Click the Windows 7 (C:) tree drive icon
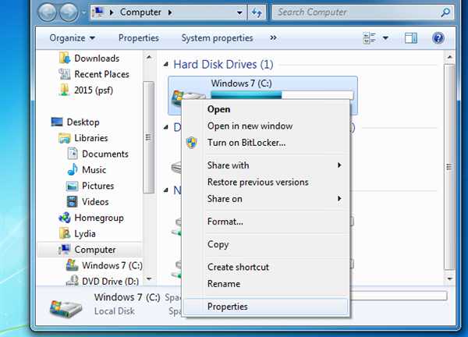Viewport: 468px width, 337px height. coord(73,265)
